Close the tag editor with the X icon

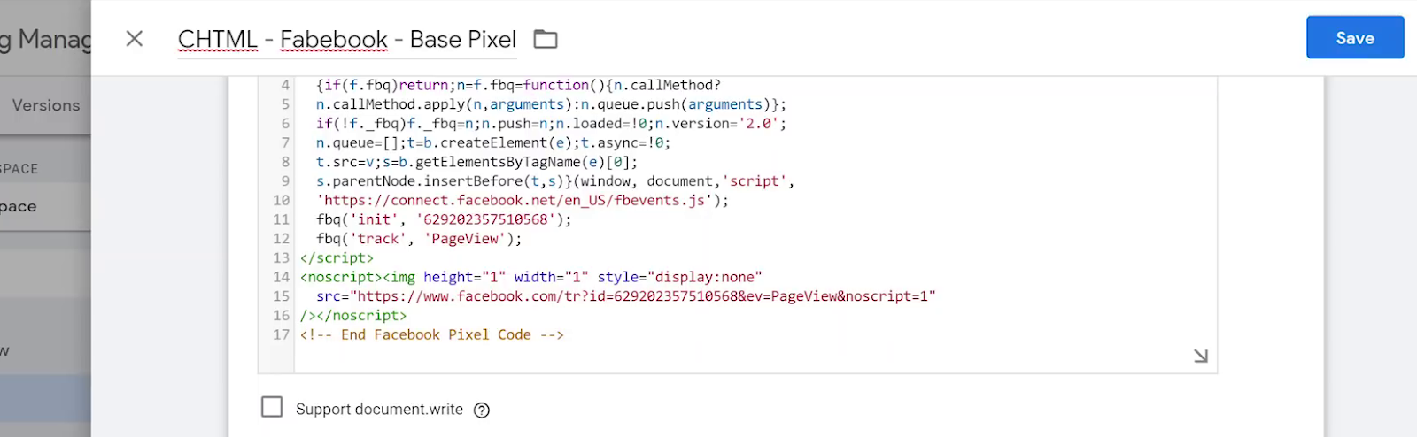(x=135, y=39)
